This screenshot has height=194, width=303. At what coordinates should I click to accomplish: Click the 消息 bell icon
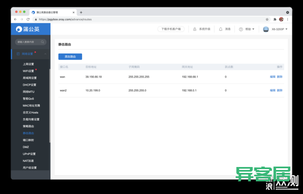point(221,29)
